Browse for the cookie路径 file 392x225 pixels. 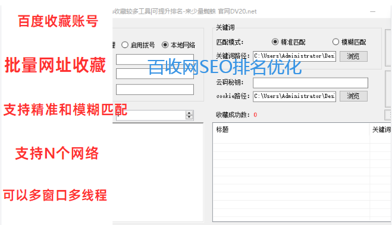tap(353, 96)
